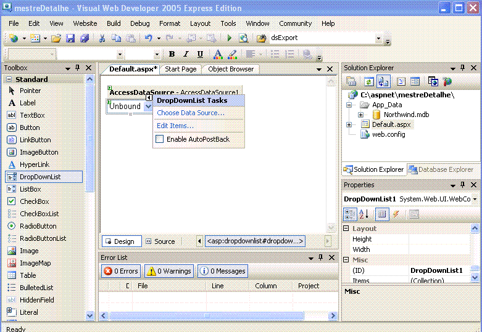This screenshot has width=482, height=332.
Task: Click the View in Browser icon
Action: click(243, 38)
